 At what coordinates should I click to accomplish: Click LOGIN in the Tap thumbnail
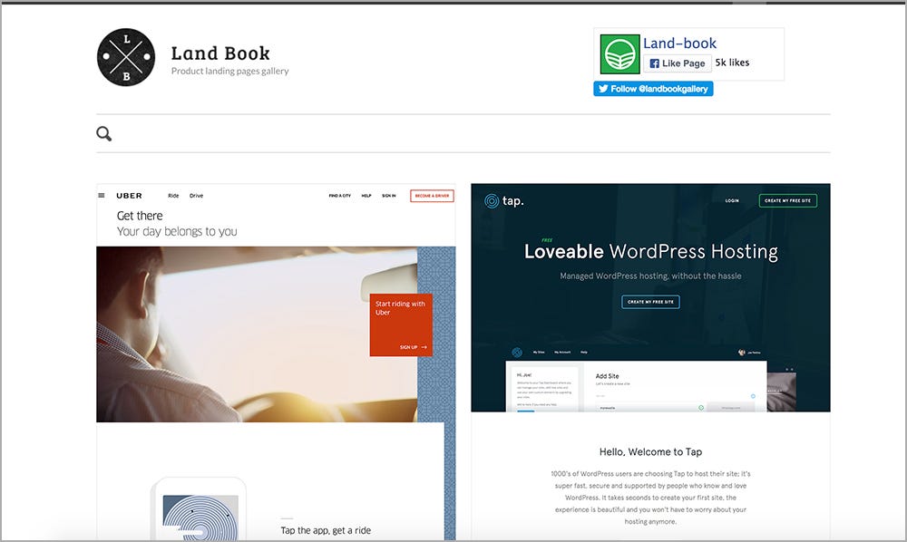[x=732, y=200]
